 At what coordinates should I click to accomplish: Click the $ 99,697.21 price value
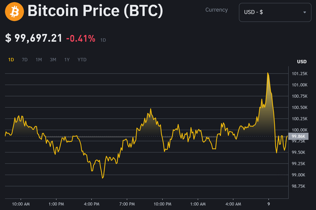tap(34, 38)
